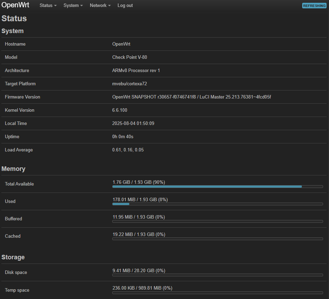The width and height of the screenshot is (329, 299).
Task: Select the uptime value "0h 0m 40s"
Action: point(123,136)
